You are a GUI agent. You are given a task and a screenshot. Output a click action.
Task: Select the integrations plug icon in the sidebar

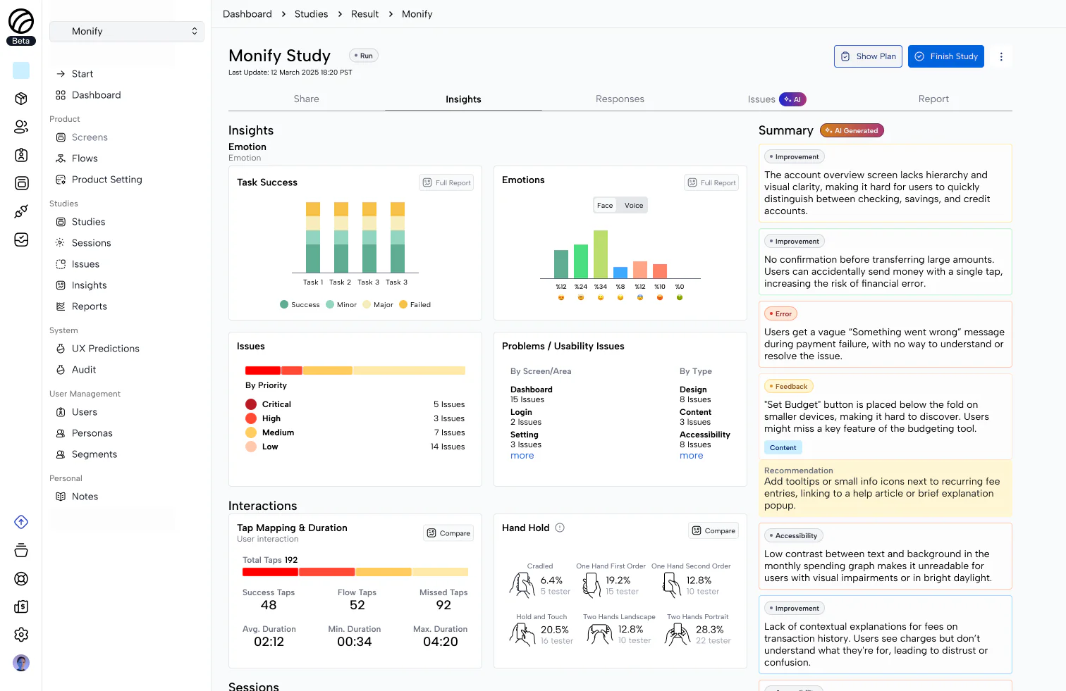tap(21, 211)
